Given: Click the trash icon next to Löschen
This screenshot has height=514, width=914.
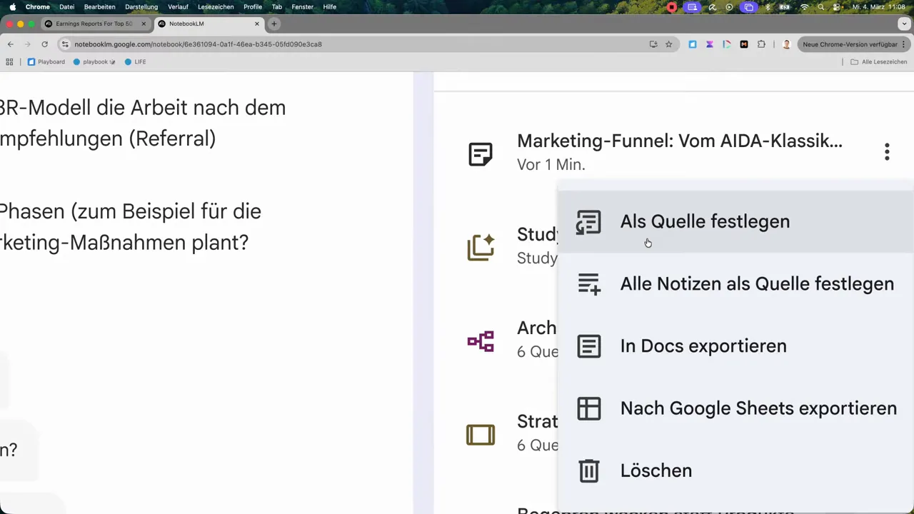Looking at the screenshot, I should coord(588,470).
